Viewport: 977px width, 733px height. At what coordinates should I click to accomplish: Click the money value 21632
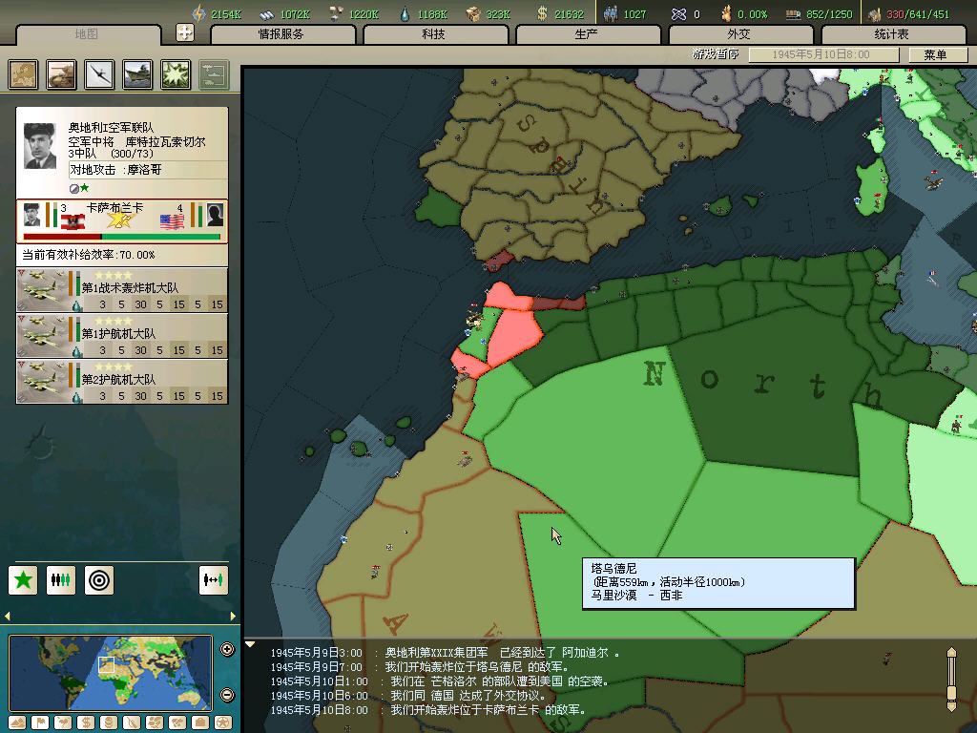click(x=569, y=14)
